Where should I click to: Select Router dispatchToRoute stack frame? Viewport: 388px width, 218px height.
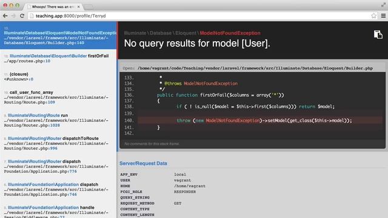tap(58, 143)
